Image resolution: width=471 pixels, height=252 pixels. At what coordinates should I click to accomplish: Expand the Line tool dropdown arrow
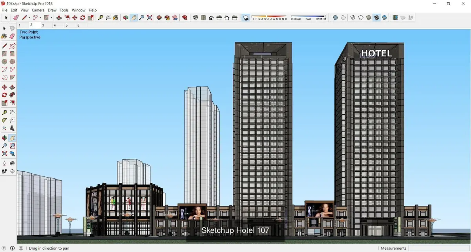29,18
